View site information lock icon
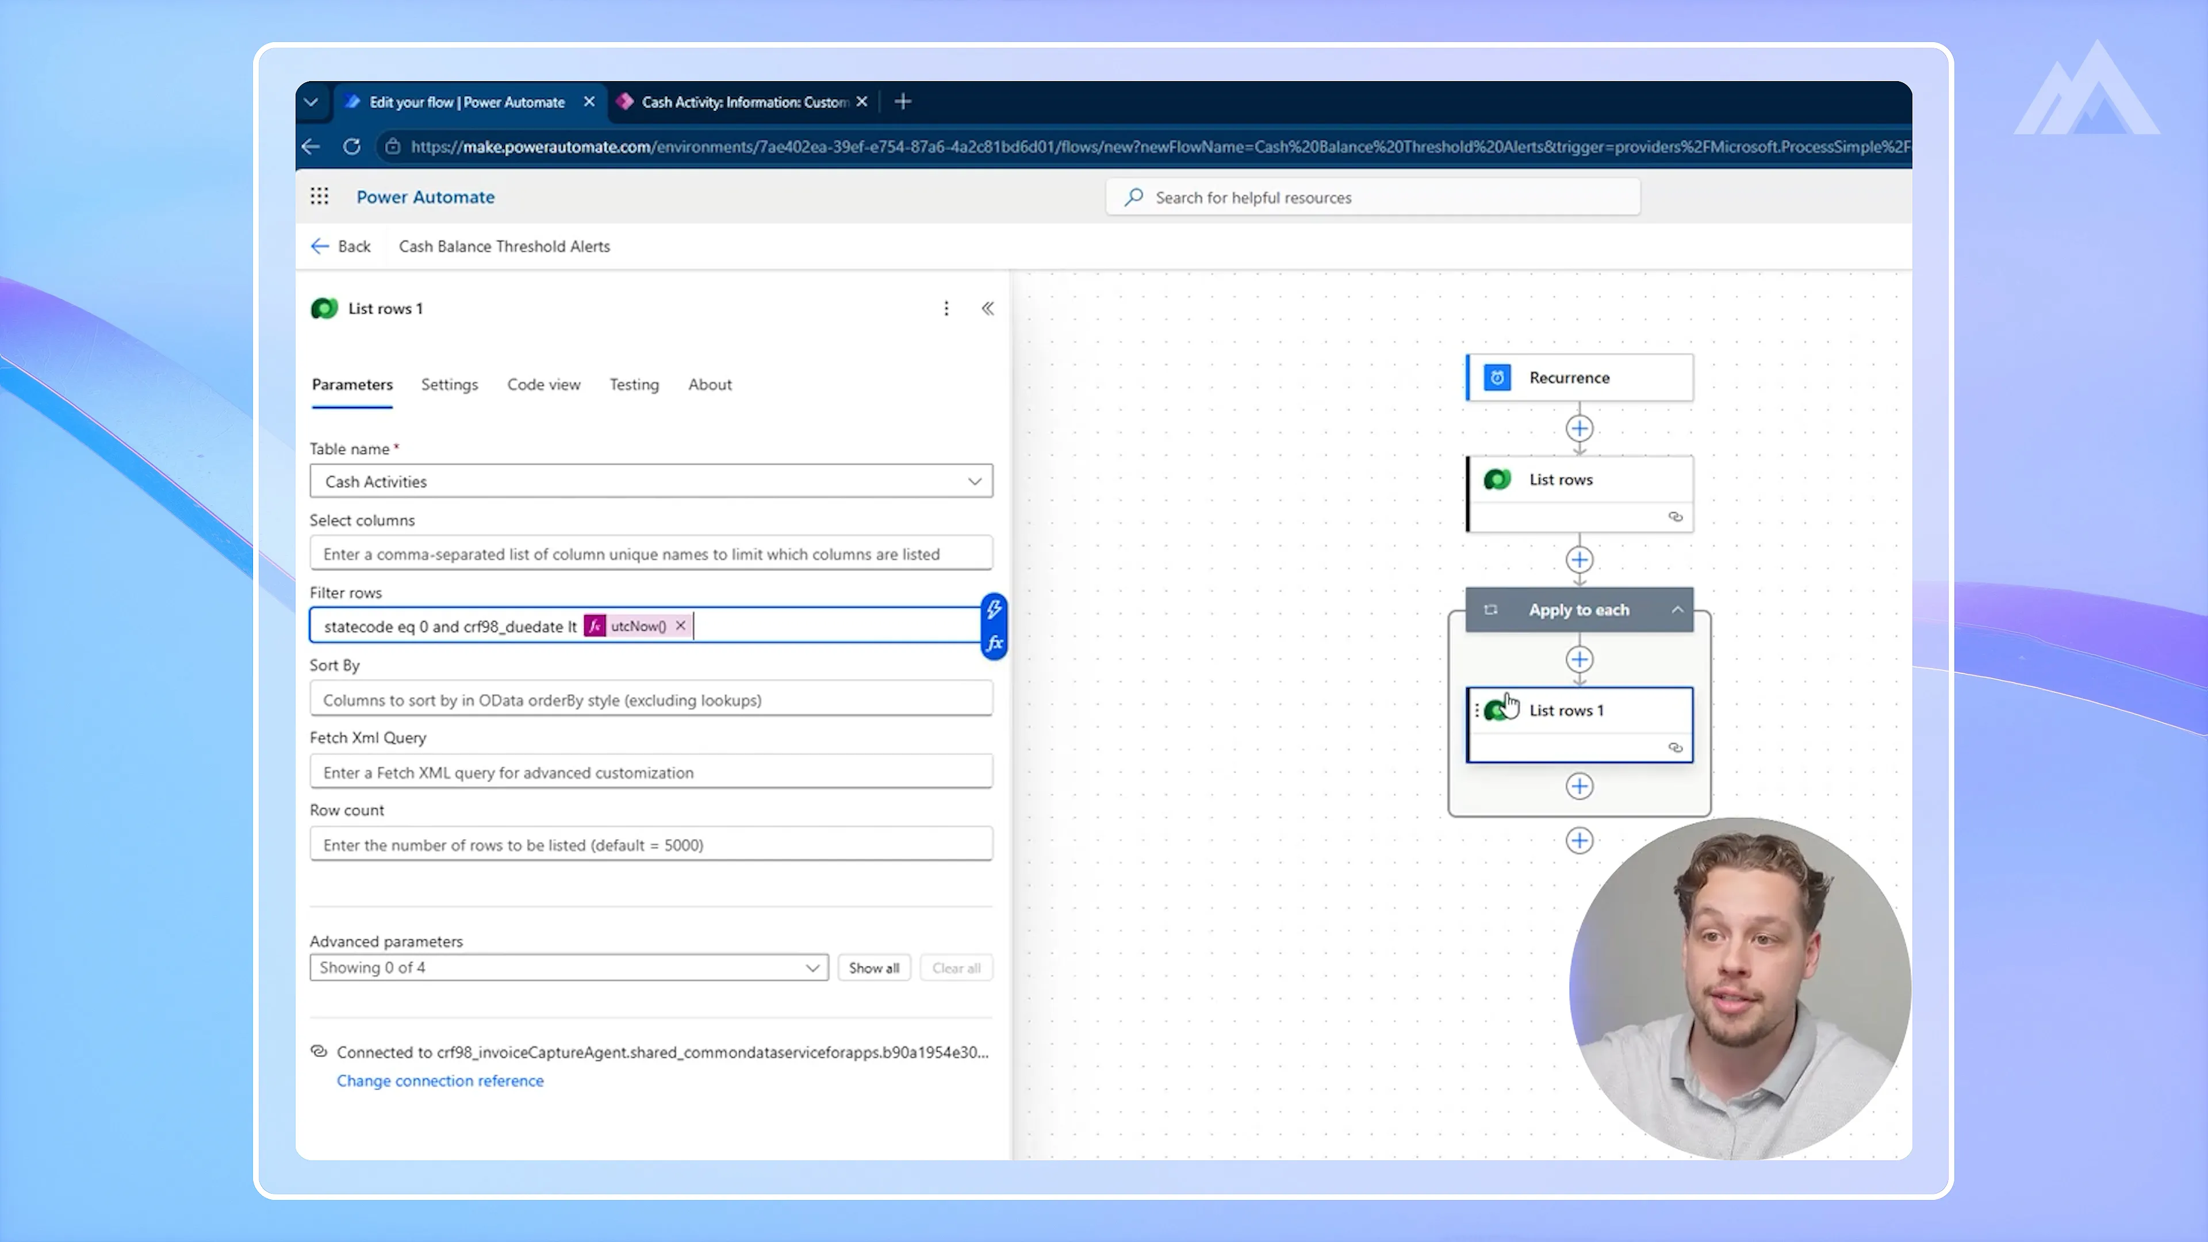The height and width of the screenshot is (1242, 2208). click(393, 147)
